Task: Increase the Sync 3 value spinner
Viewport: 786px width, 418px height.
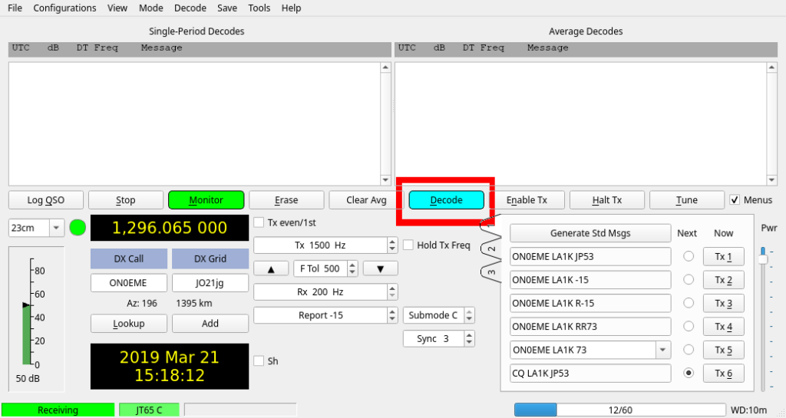Action: [469, 335]
